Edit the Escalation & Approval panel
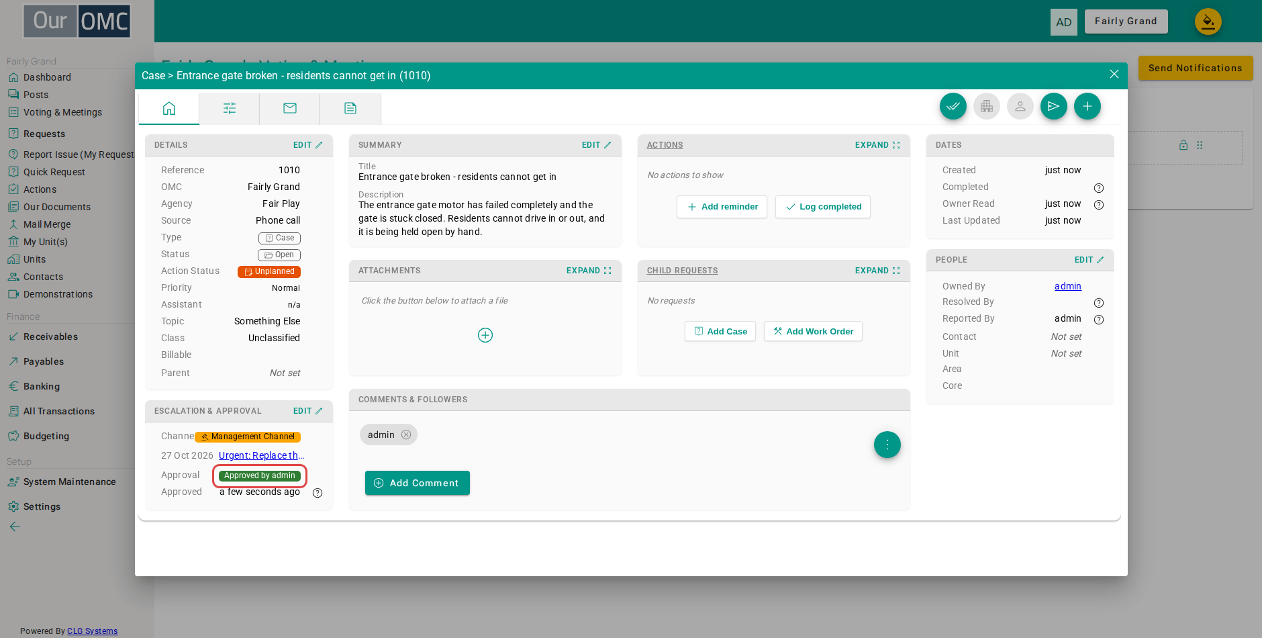The width and height of the screenshot is (1262, 638). click(x=308, y=411)
